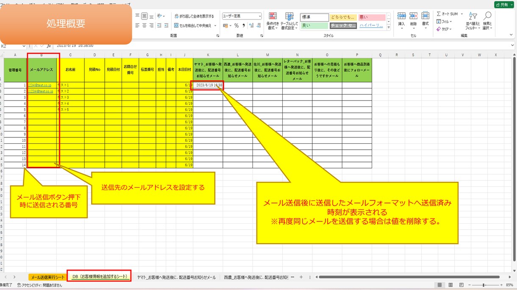The width and height of the screenshot is (517, 290).
Task: Open text orientation options
Action: [161, 16]
